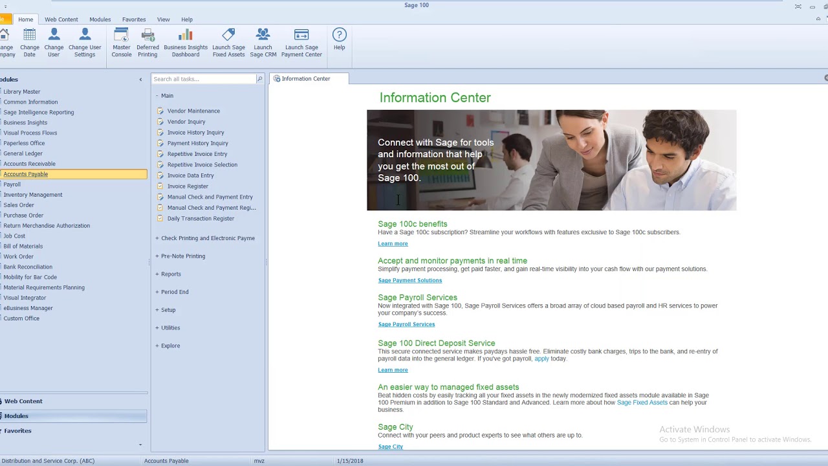Click Learn more under Direct Deposit Service

(x=393, y=370)
